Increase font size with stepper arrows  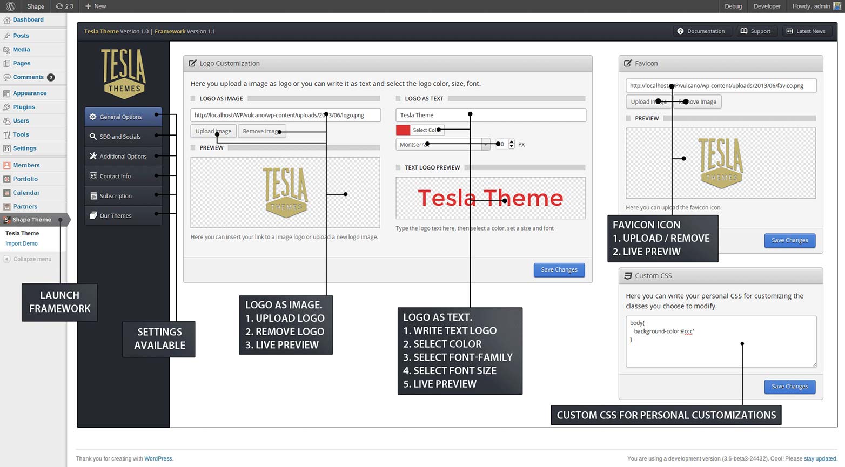pyautogui.click(x=512, y=142)
